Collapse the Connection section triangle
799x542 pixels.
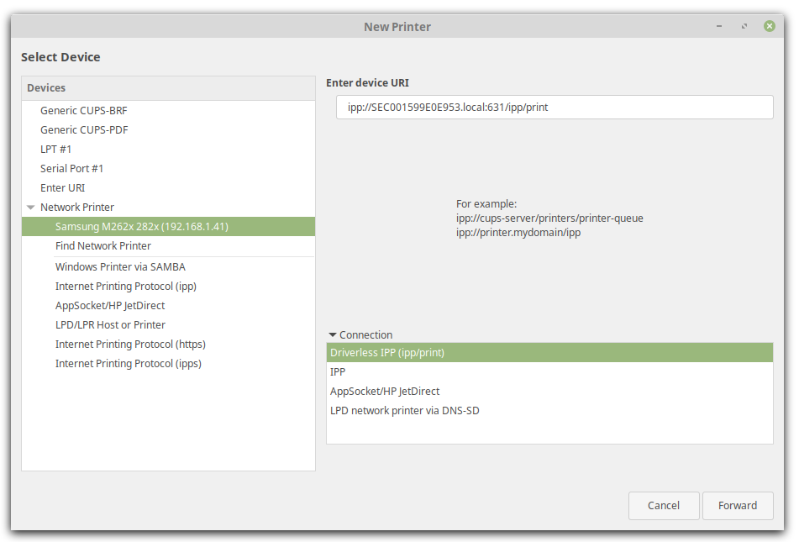click(x=333, y=335)
